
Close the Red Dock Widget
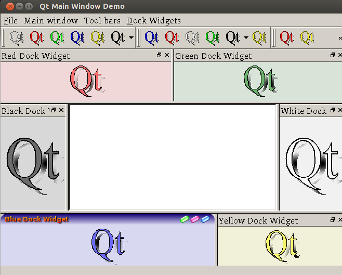(x=167, y=55)
